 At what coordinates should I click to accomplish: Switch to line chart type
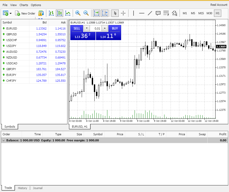coord(68,13)
